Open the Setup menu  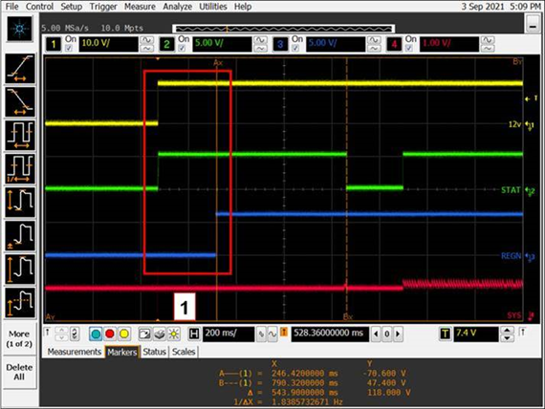click(x=72, y=7)
